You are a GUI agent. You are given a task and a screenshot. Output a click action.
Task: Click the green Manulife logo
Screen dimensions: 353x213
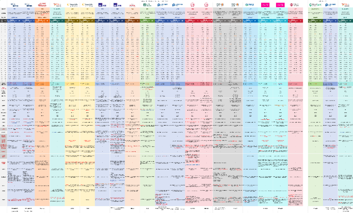coord(147,5)
